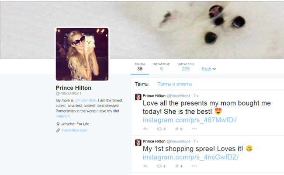Open the @ParisHilton mention in bio
284x175 pixels.
tap(85, 101)
